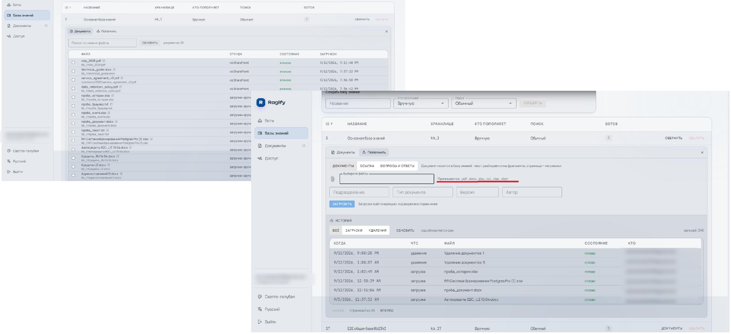The width and height of the screenshot is (731, 334).
Task: Focus the 'Поиск по имени файла' search field
Action: (102, 43)
